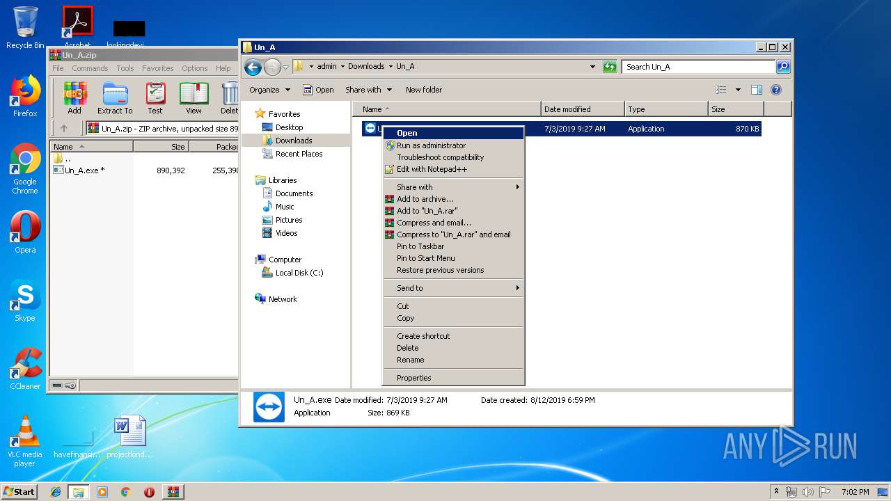Click New folder button
The image size is (891, 501).
(424, 90)
